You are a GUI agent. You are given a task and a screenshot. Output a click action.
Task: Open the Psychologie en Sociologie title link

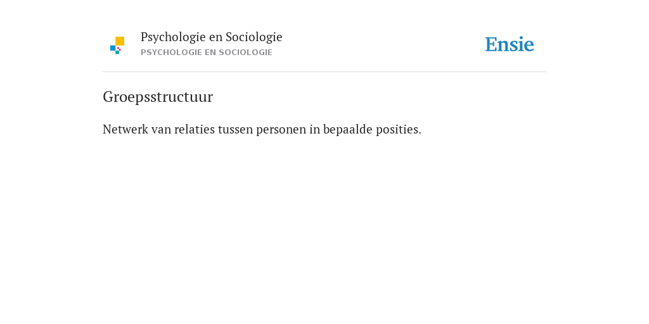pos(211,37)
